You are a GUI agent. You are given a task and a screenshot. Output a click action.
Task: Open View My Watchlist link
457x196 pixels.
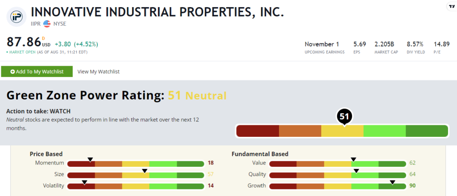tap(99, 72)
